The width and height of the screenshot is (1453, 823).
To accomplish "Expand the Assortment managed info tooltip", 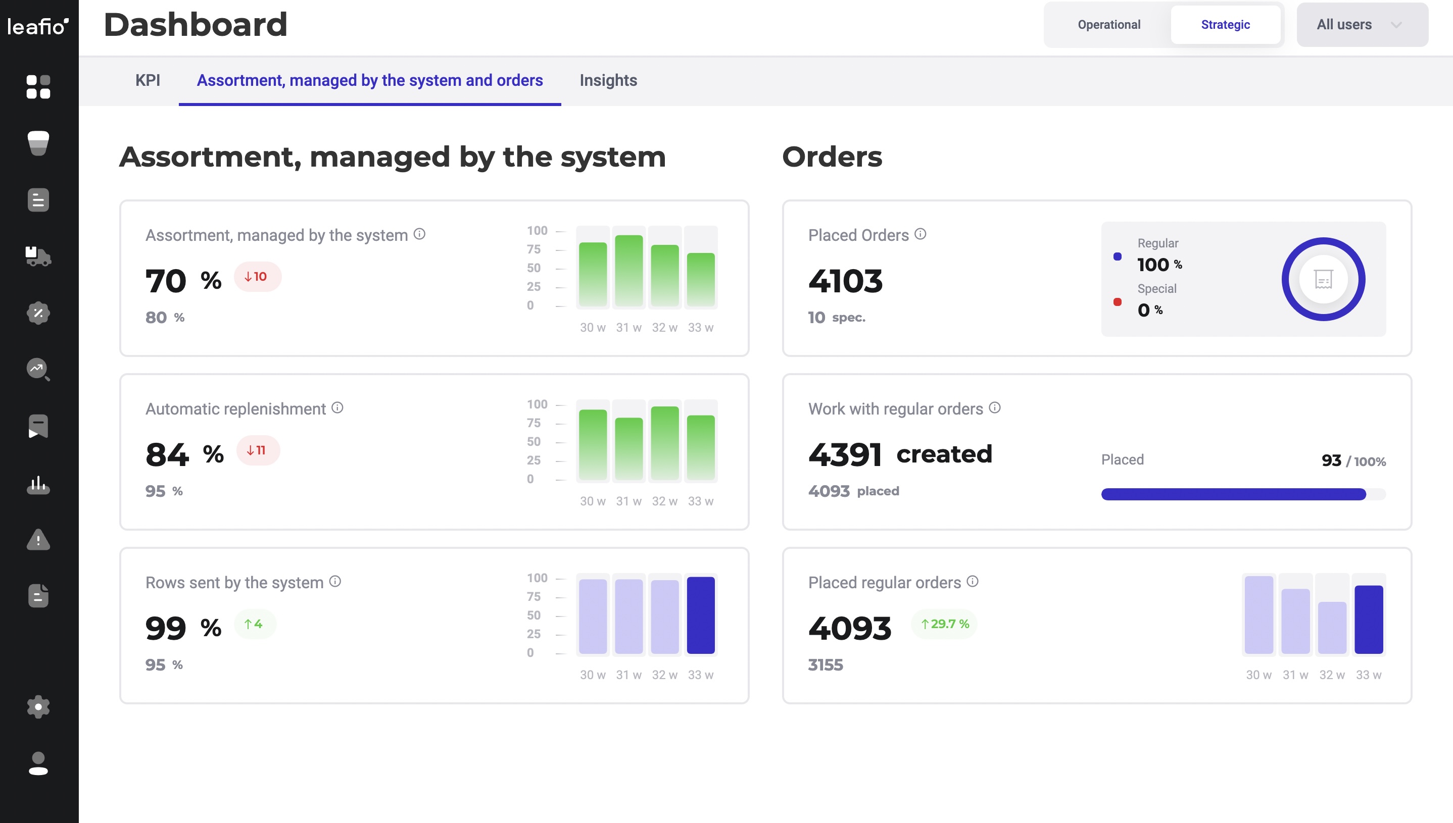I will pyautogui.click(x=420, y=233).
